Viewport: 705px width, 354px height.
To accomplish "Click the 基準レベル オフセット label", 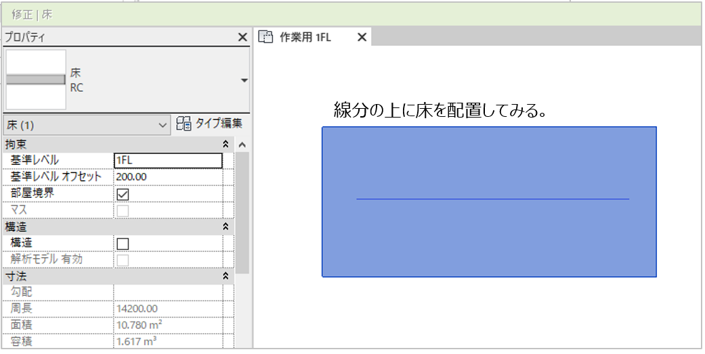I will tap(56, 177).
